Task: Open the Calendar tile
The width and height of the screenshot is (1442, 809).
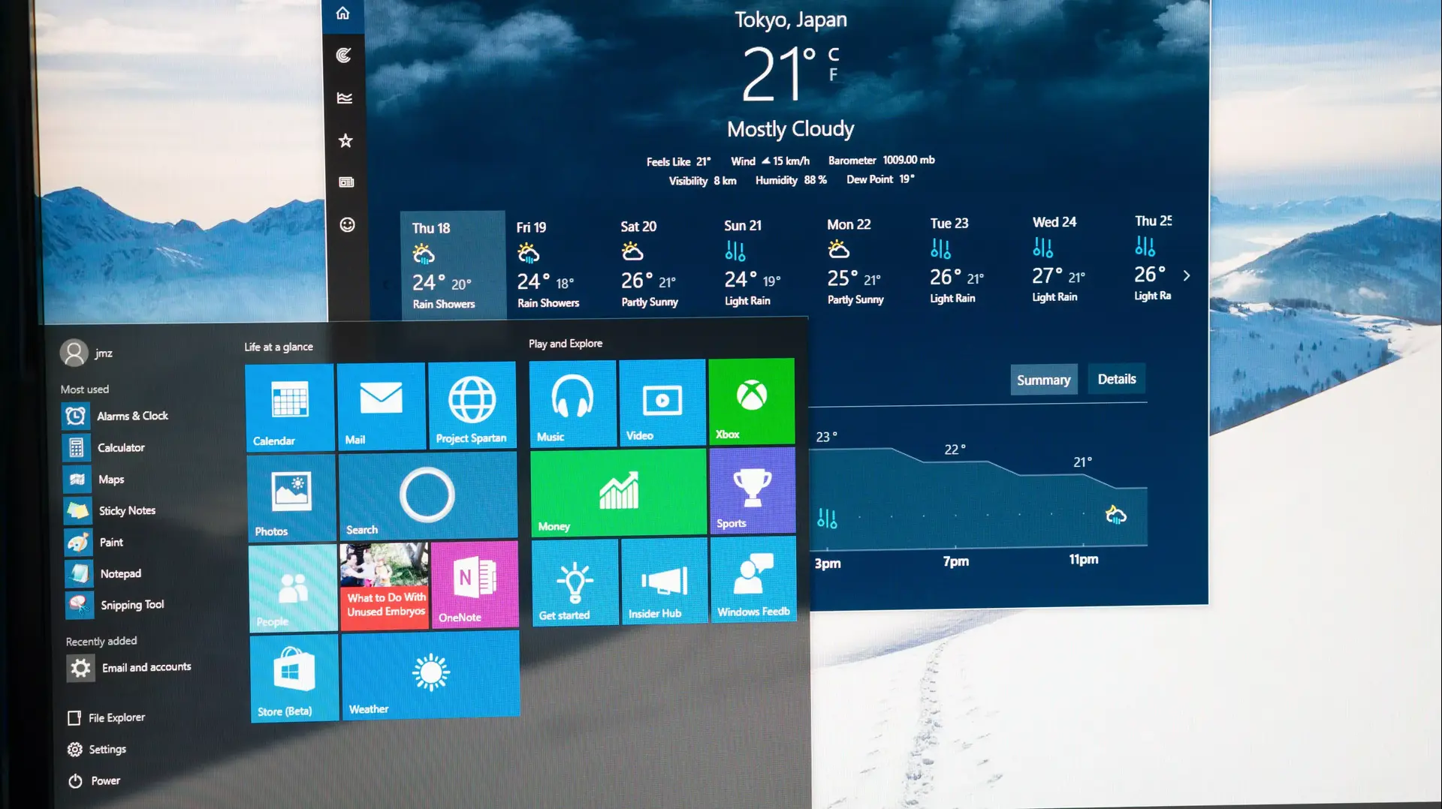Action: pos(290,408)
